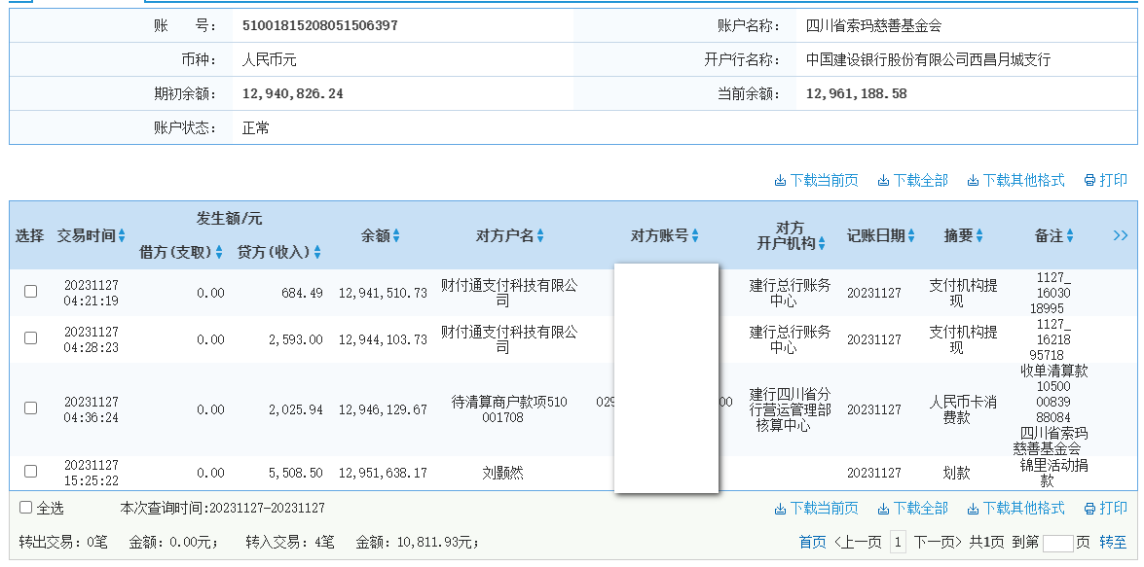Select the 04:36:24 transaction checkbox
Image resolution: width=1144 pixels, height=567 pixels.
(x=30, y=408)
